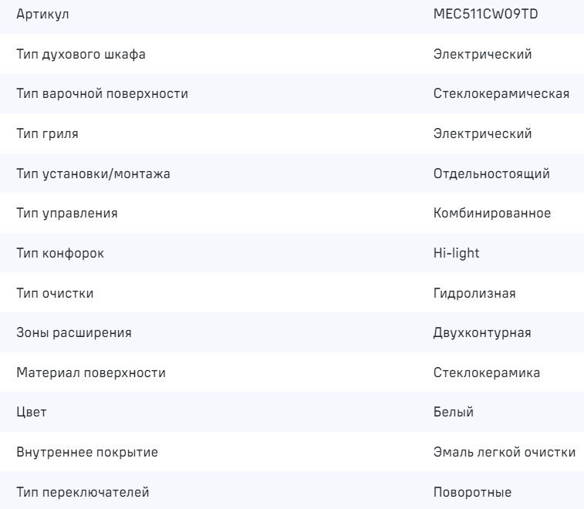The height and width of the screenshot is (509, 584).
Task: Click the 'Комбинированное' value
Action: coord(492,214)
